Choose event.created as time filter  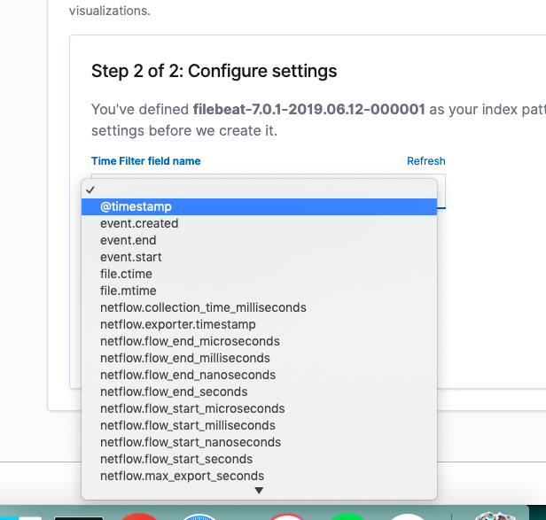259,223
